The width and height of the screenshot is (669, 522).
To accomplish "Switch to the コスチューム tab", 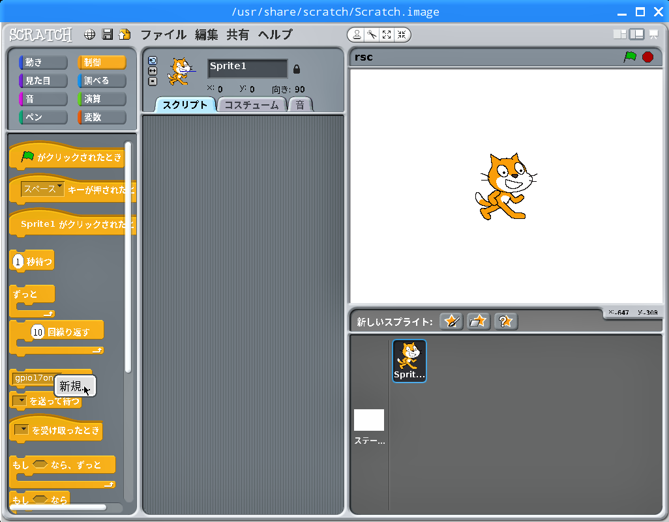I will [x=251, y=105].
